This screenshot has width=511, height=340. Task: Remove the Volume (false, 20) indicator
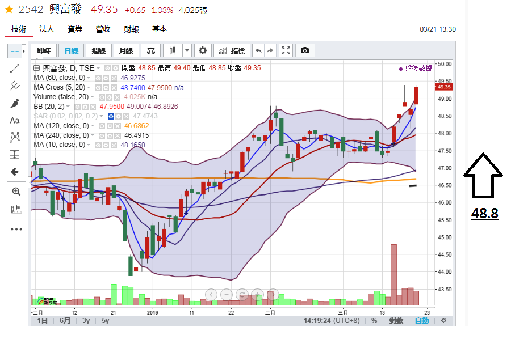click(118, 97)
